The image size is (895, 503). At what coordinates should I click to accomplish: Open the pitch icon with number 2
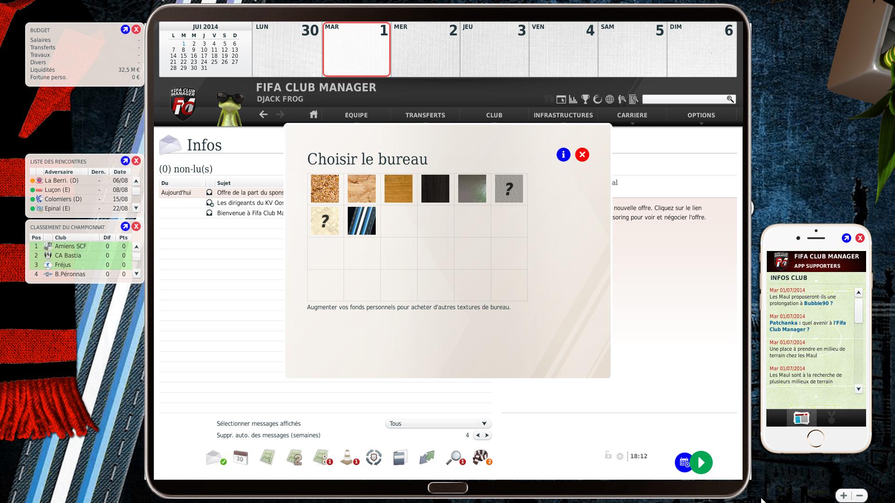[x=295, y=457]
